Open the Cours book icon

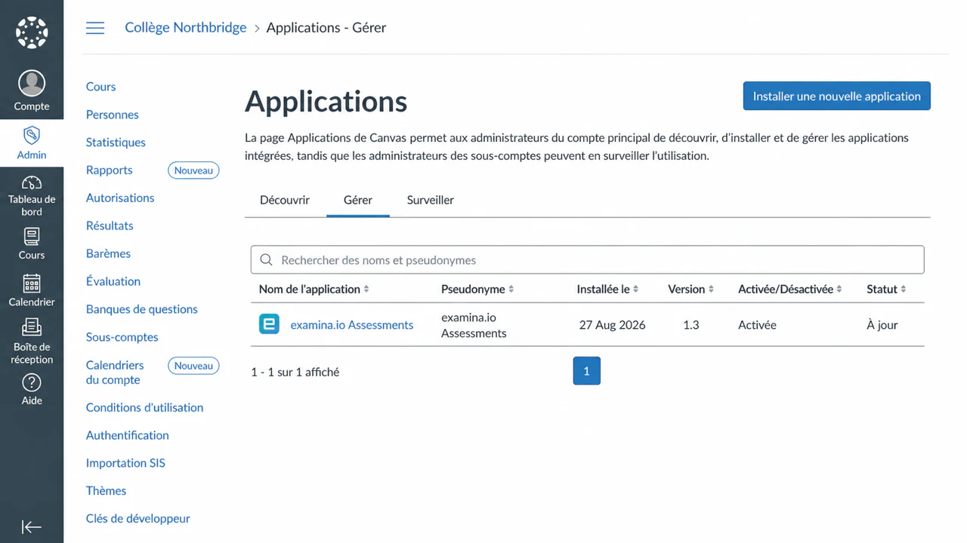(32, 237)
